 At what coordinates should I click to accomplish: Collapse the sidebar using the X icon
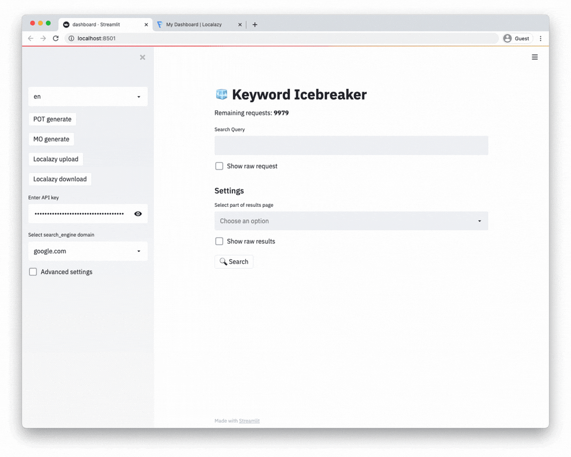(142, 57)
